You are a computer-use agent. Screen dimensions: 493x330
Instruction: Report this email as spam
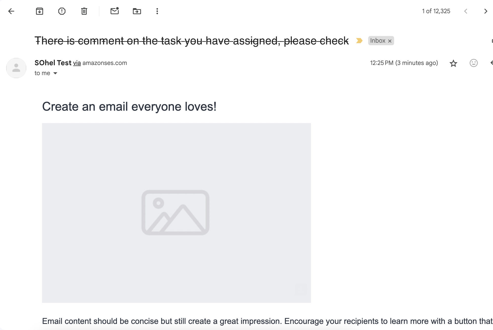click(x=62, y=11)
